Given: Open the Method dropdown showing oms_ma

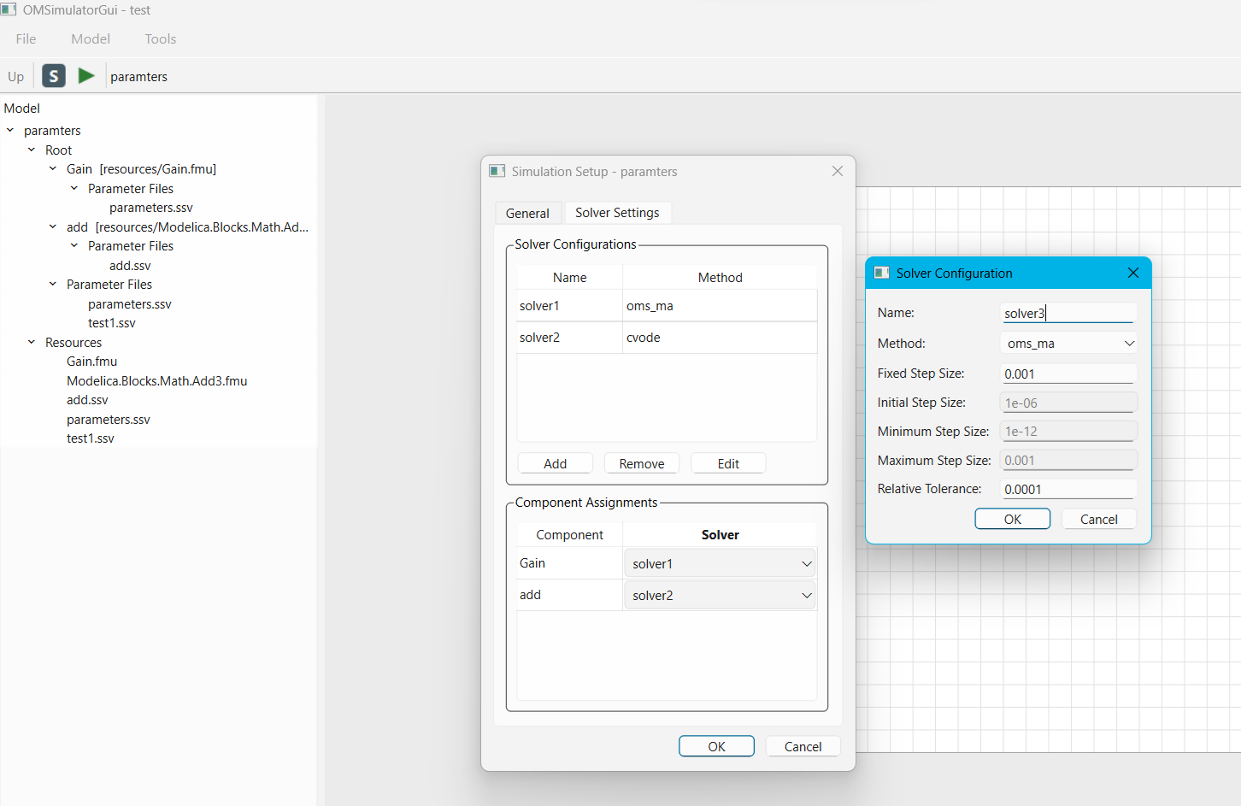Looking at the screenshot, I should click(x=1068, y=343).
